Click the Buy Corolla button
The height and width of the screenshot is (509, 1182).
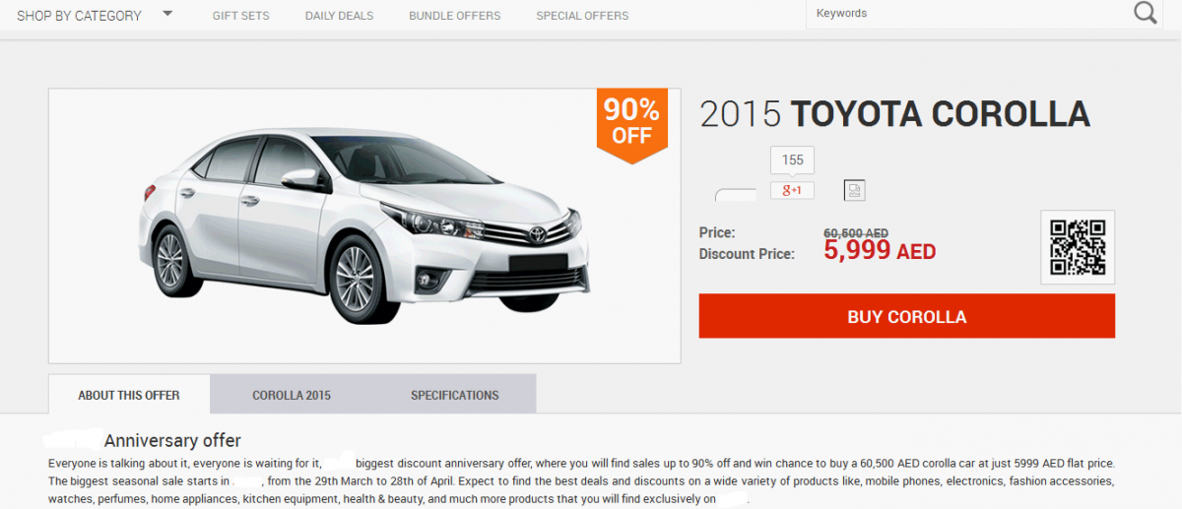coord(907,316)
